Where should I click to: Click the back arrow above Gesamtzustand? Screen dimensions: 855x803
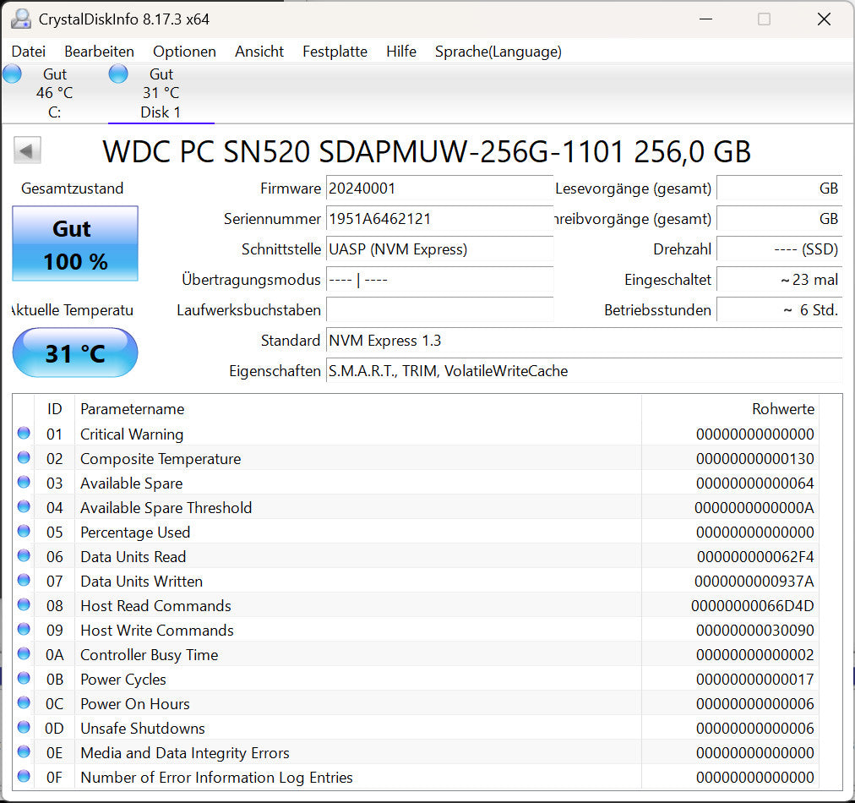pyautogui.click(x=27, y=150)
